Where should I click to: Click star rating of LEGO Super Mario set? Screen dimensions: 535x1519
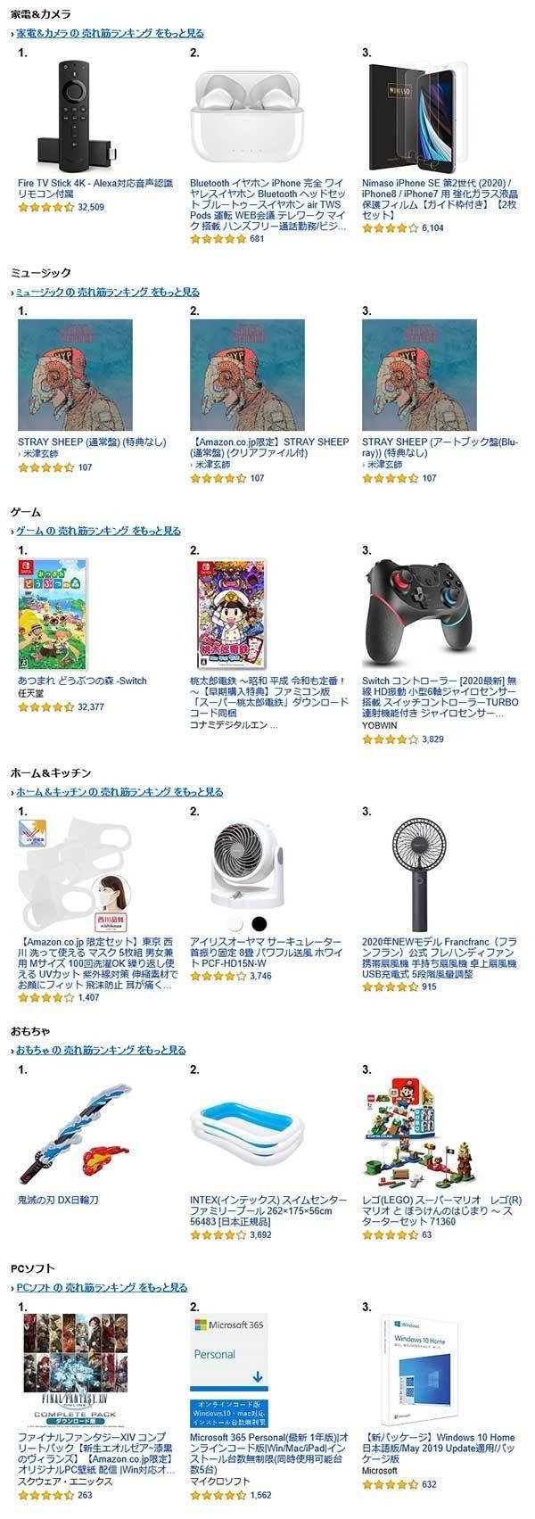390,1235
